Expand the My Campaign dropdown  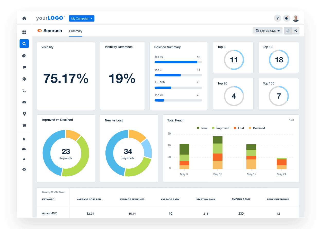pyautogui.click(x=82, y=18)
